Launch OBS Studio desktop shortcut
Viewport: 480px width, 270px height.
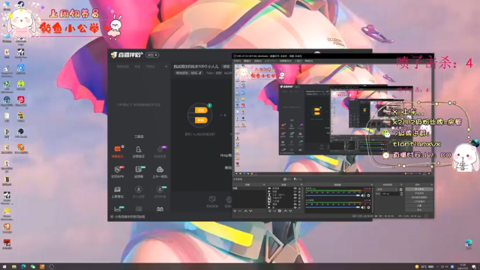pos(21,133)
